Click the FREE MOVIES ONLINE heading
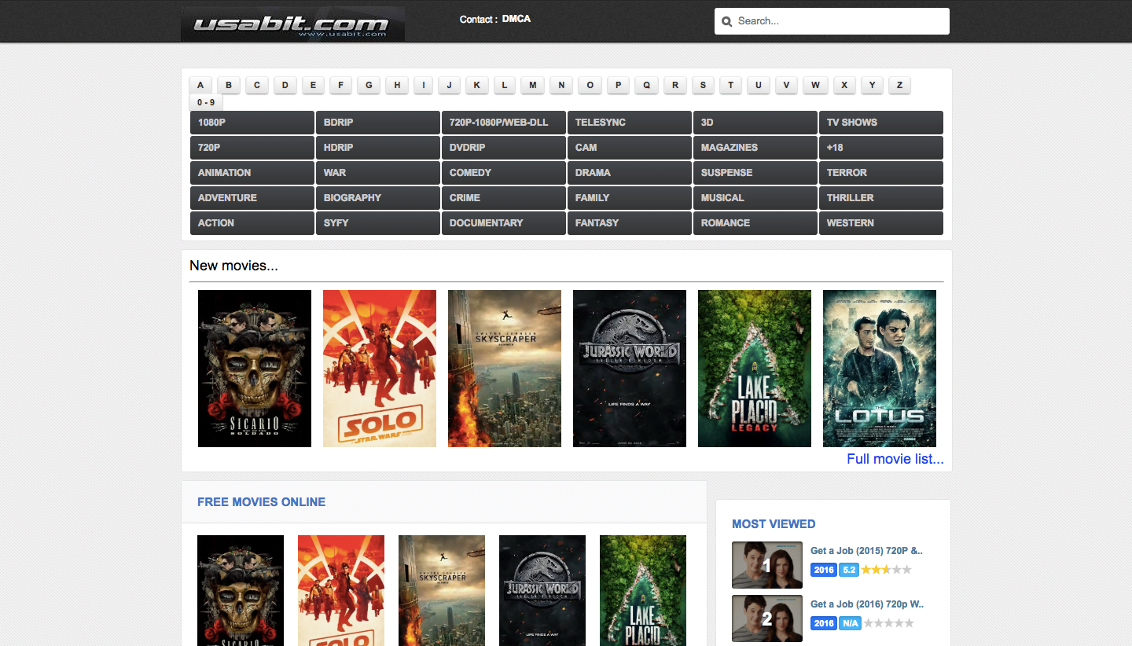The height and width of the screenshot is (646, 1132). [x=261, y=502]
